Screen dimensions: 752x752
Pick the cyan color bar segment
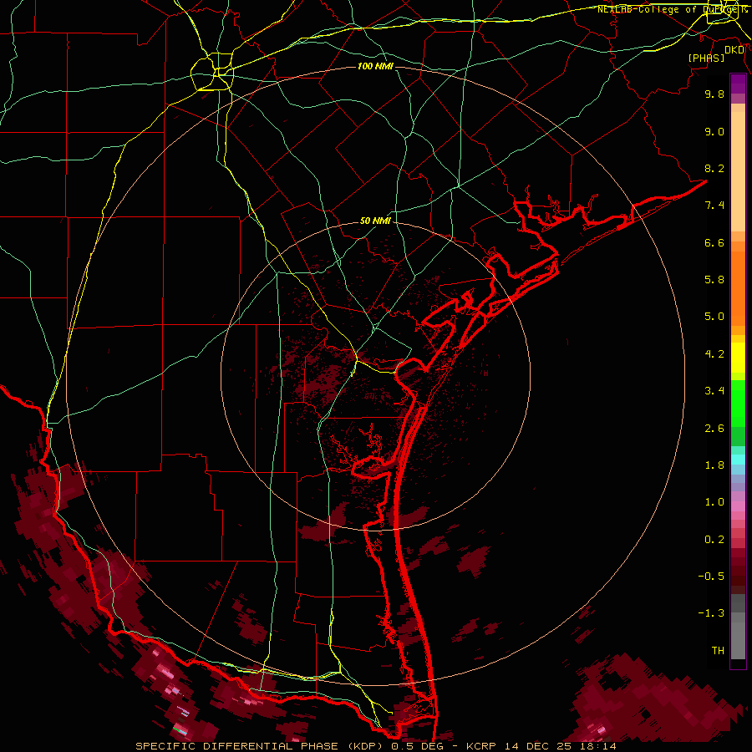[738, 460]
